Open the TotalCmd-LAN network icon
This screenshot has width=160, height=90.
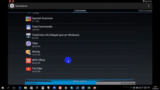28,35
